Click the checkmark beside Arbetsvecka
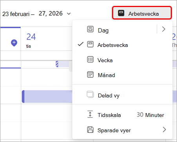This screenshot has height=142, width=177. click(81, 44)
